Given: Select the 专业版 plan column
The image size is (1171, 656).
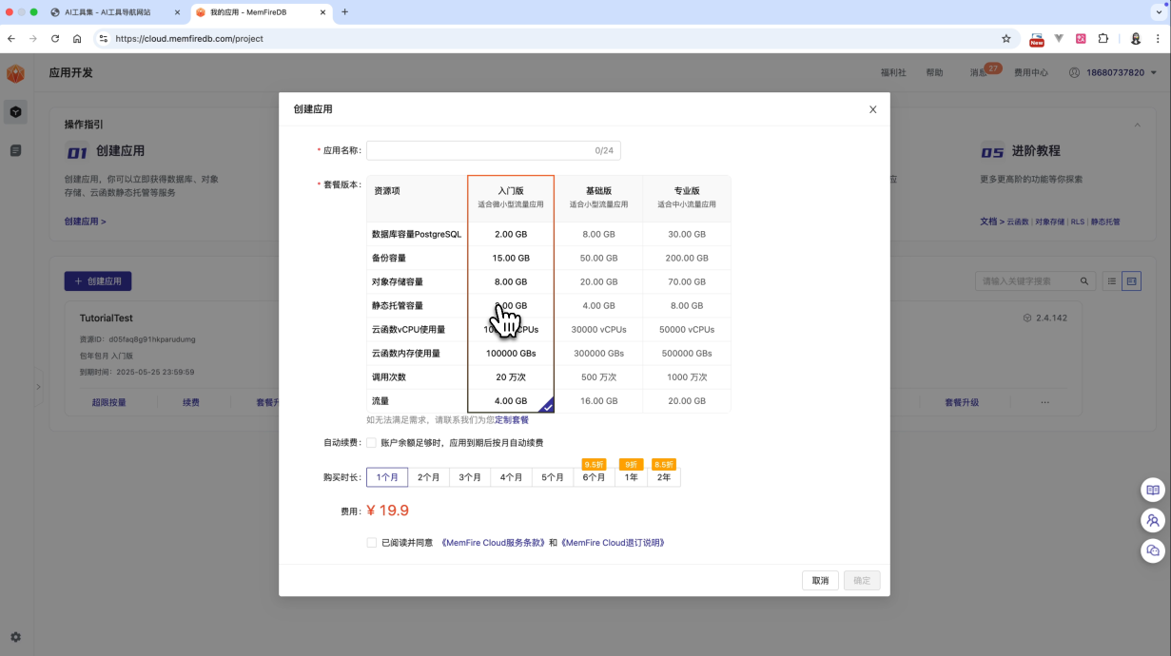Looking at the screenshot, I should (687, 197).
